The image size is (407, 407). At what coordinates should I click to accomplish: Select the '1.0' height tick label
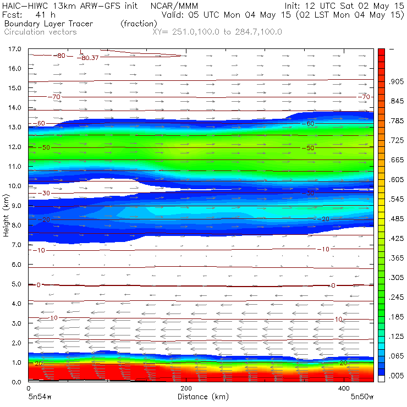(16, 362)
